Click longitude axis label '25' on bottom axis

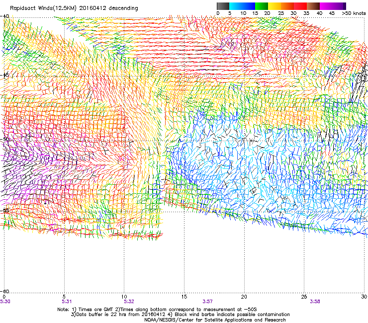304,297
